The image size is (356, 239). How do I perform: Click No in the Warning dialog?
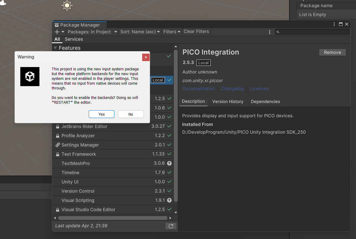131,114
